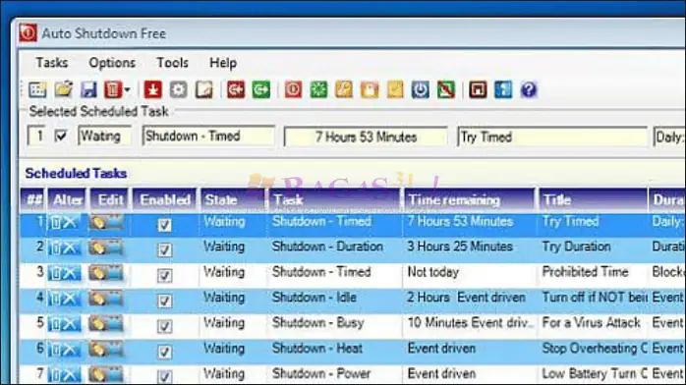The height and width of the screenshot is (385, 686).
Task: Click the '7 Hours 53 Minutes' selected task field
Action: pos(366,137)
